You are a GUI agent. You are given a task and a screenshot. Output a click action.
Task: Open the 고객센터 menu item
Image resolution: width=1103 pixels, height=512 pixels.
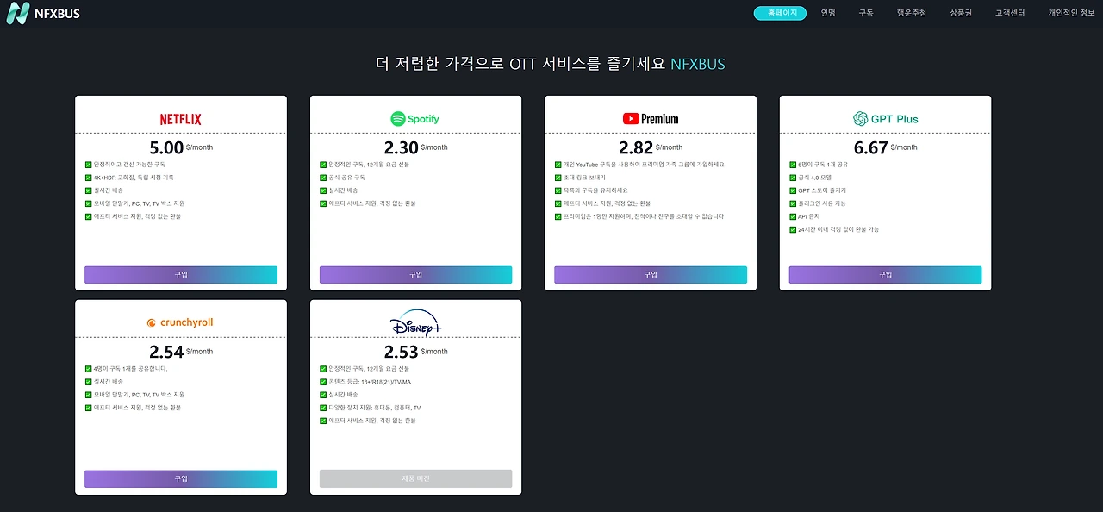1010,13
